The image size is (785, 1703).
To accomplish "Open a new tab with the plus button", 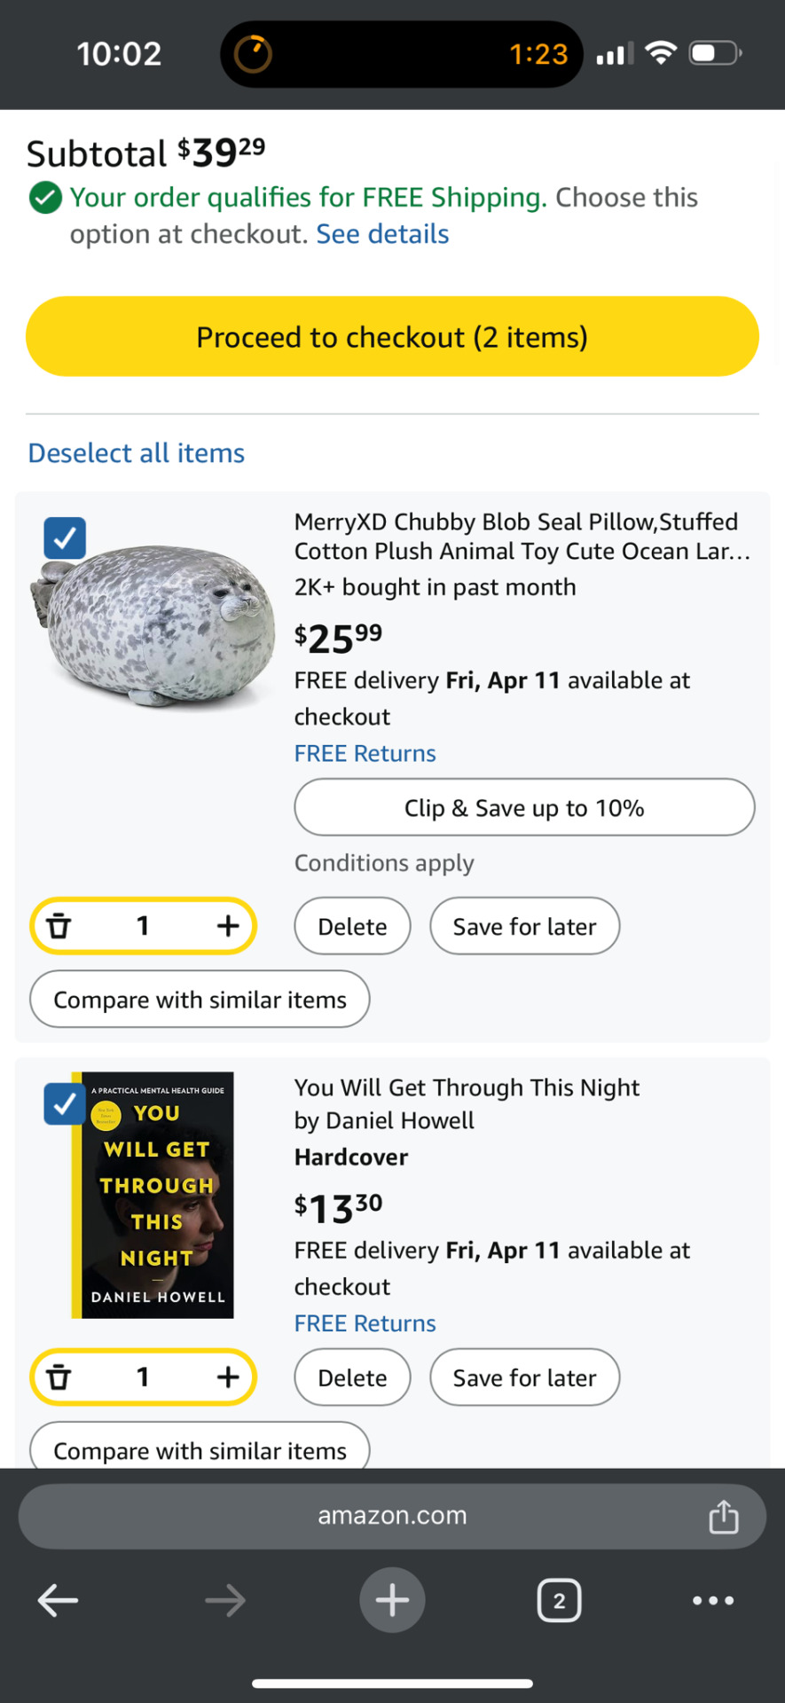I will [x=392, y=1600].
